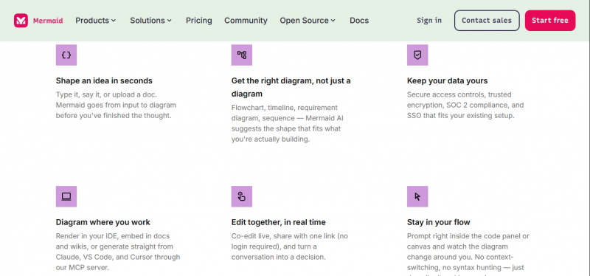Click the Sign in link

click(429, 21)
